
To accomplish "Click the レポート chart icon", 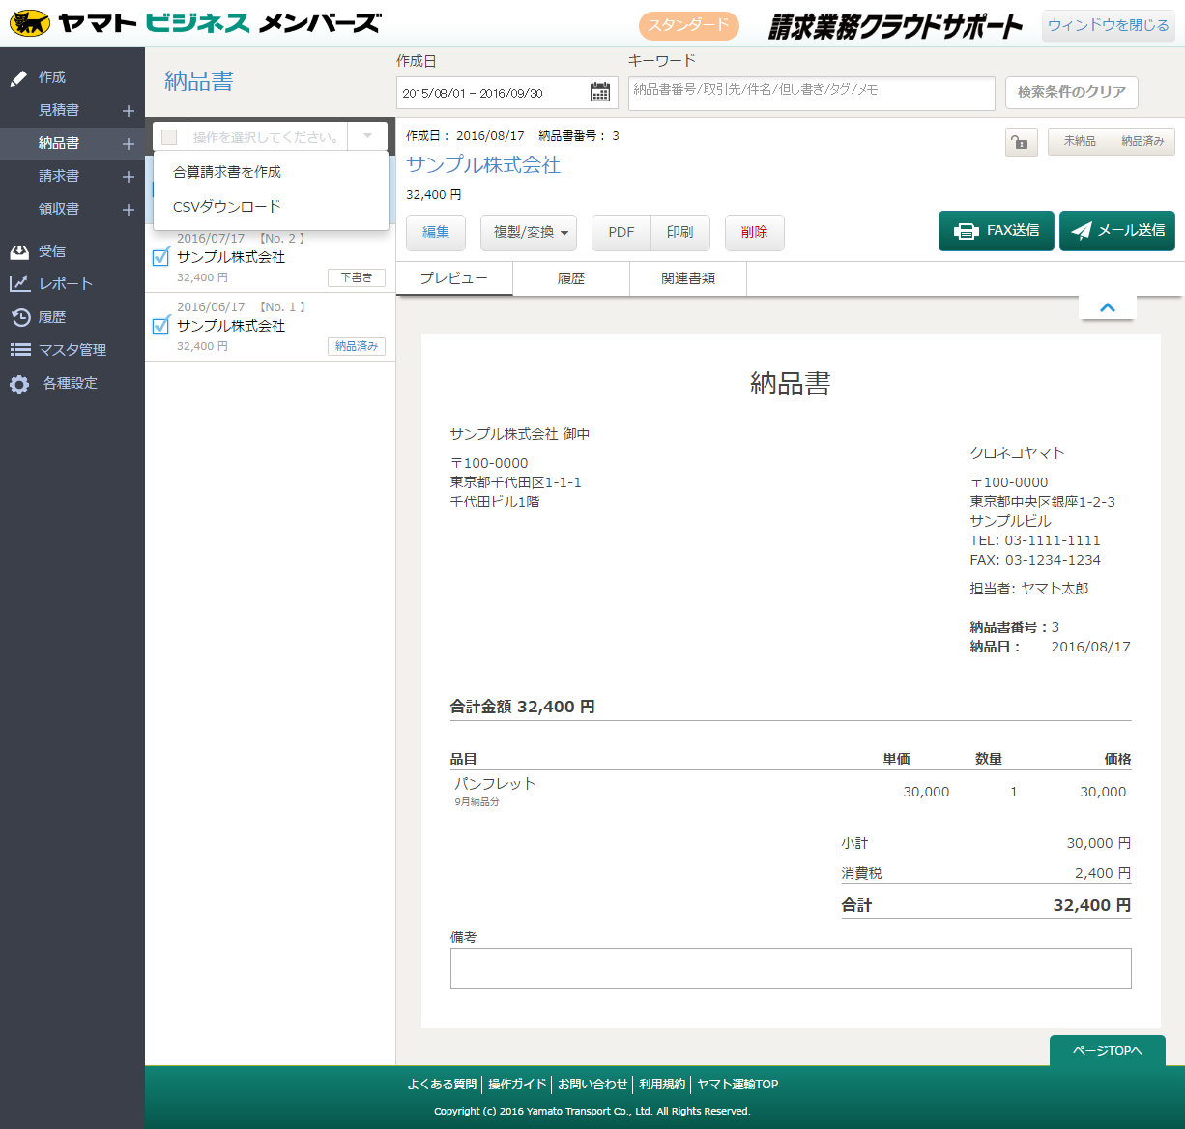I will click(x=19, y=284).
